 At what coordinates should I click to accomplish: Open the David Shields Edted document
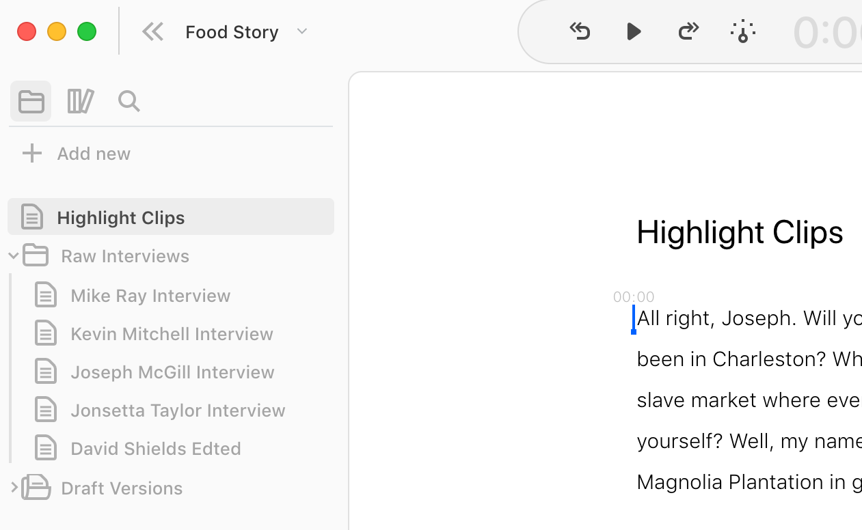(156, 449)
